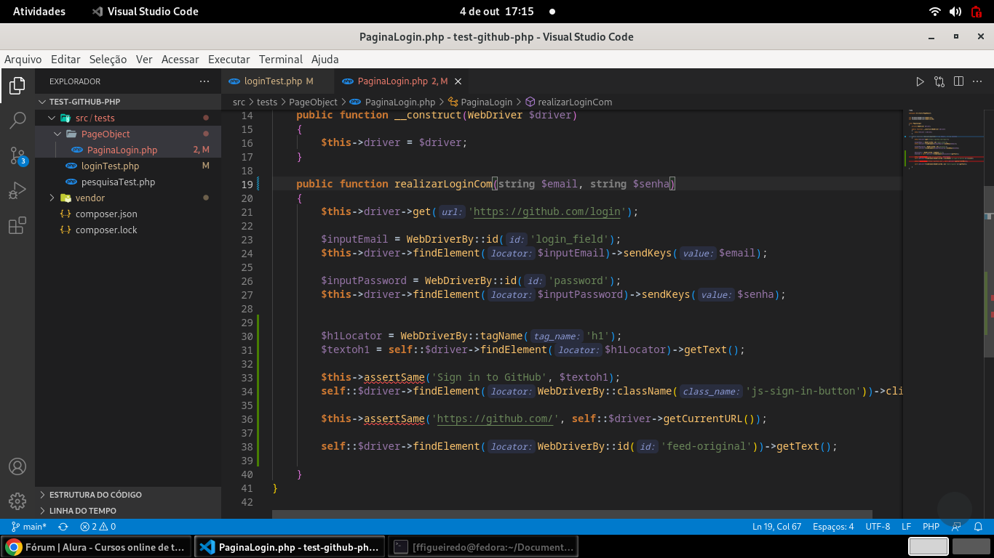
Task: Select the first workspace switcher thumbnail
Action: coord(929,546)
